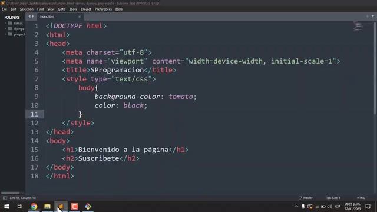377x212 pixels.
Task: Select the ramas folder in sidebar
Action: pos(18,23)
